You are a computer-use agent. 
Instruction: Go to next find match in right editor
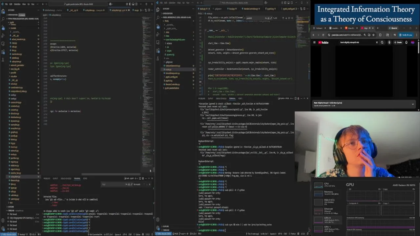[286, 18]
